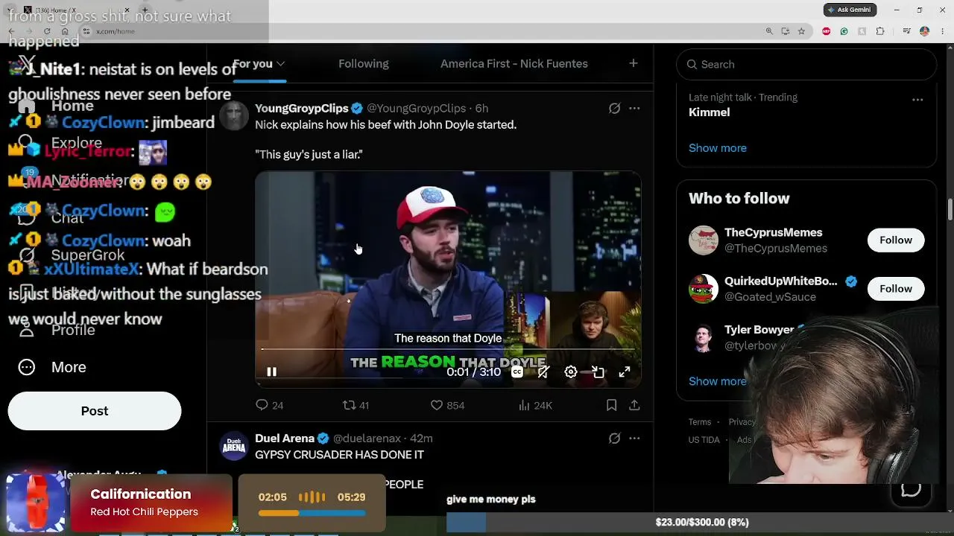
Task: Open YoungGroypClips profile avatar
Action: [x=233, y=115]
